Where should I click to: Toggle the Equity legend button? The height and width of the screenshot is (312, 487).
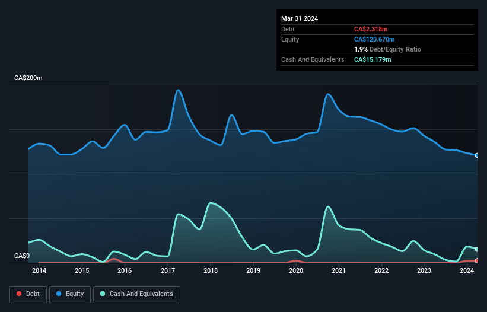tap(70, 294)
